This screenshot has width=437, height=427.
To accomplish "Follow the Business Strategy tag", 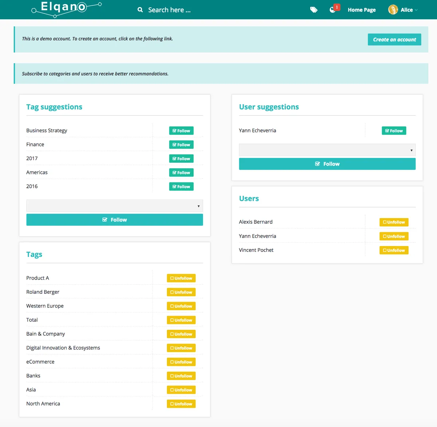I will coord(181,131).
